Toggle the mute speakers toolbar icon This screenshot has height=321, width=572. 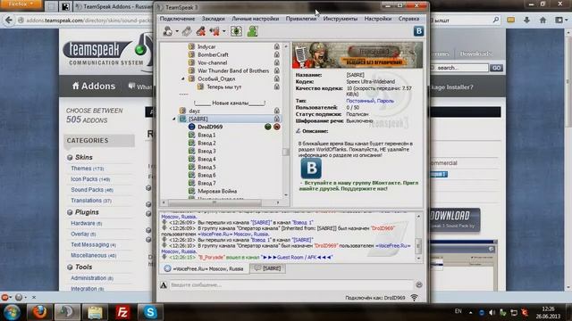[x=214, y=32]
